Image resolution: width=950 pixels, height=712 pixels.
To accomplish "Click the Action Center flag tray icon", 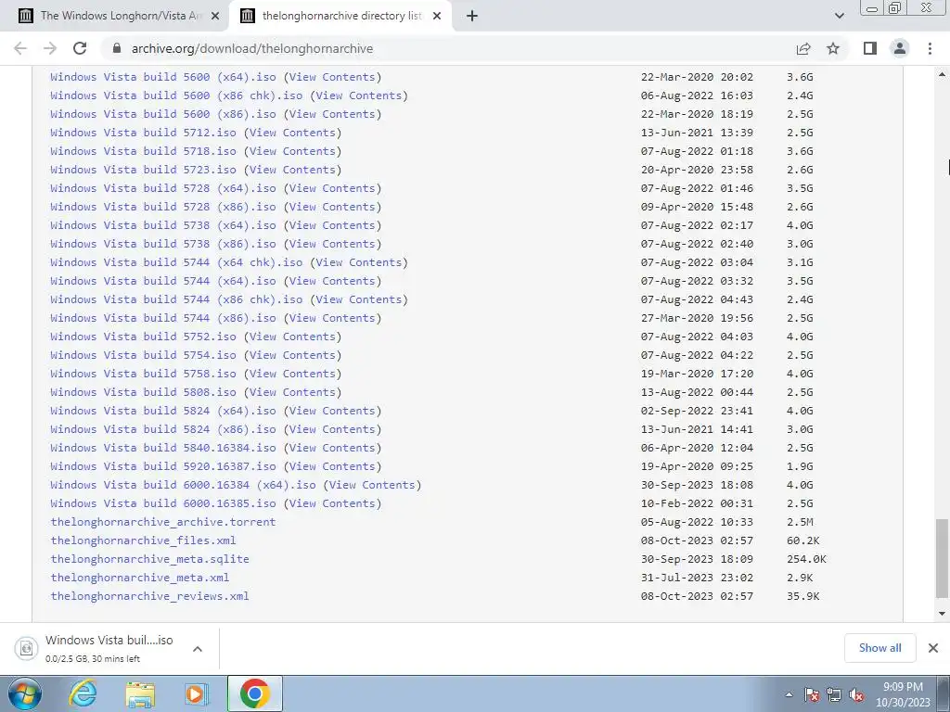I will (811, 694).
